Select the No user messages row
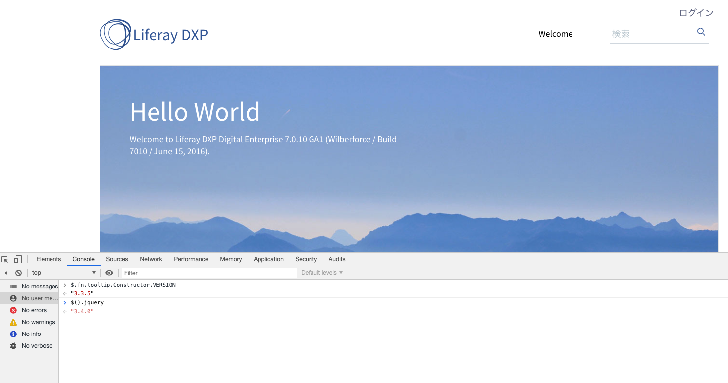 tap(29, 298)
